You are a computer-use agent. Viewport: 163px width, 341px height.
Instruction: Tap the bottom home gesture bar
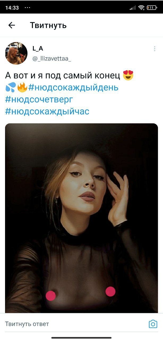pyautogui.click(x=81, y=338)
